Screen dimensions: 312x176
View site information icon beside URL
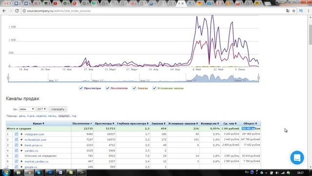pyautogui.click(x=24, y=11)
